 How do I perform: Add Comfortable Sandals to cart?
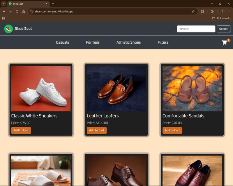172,130
